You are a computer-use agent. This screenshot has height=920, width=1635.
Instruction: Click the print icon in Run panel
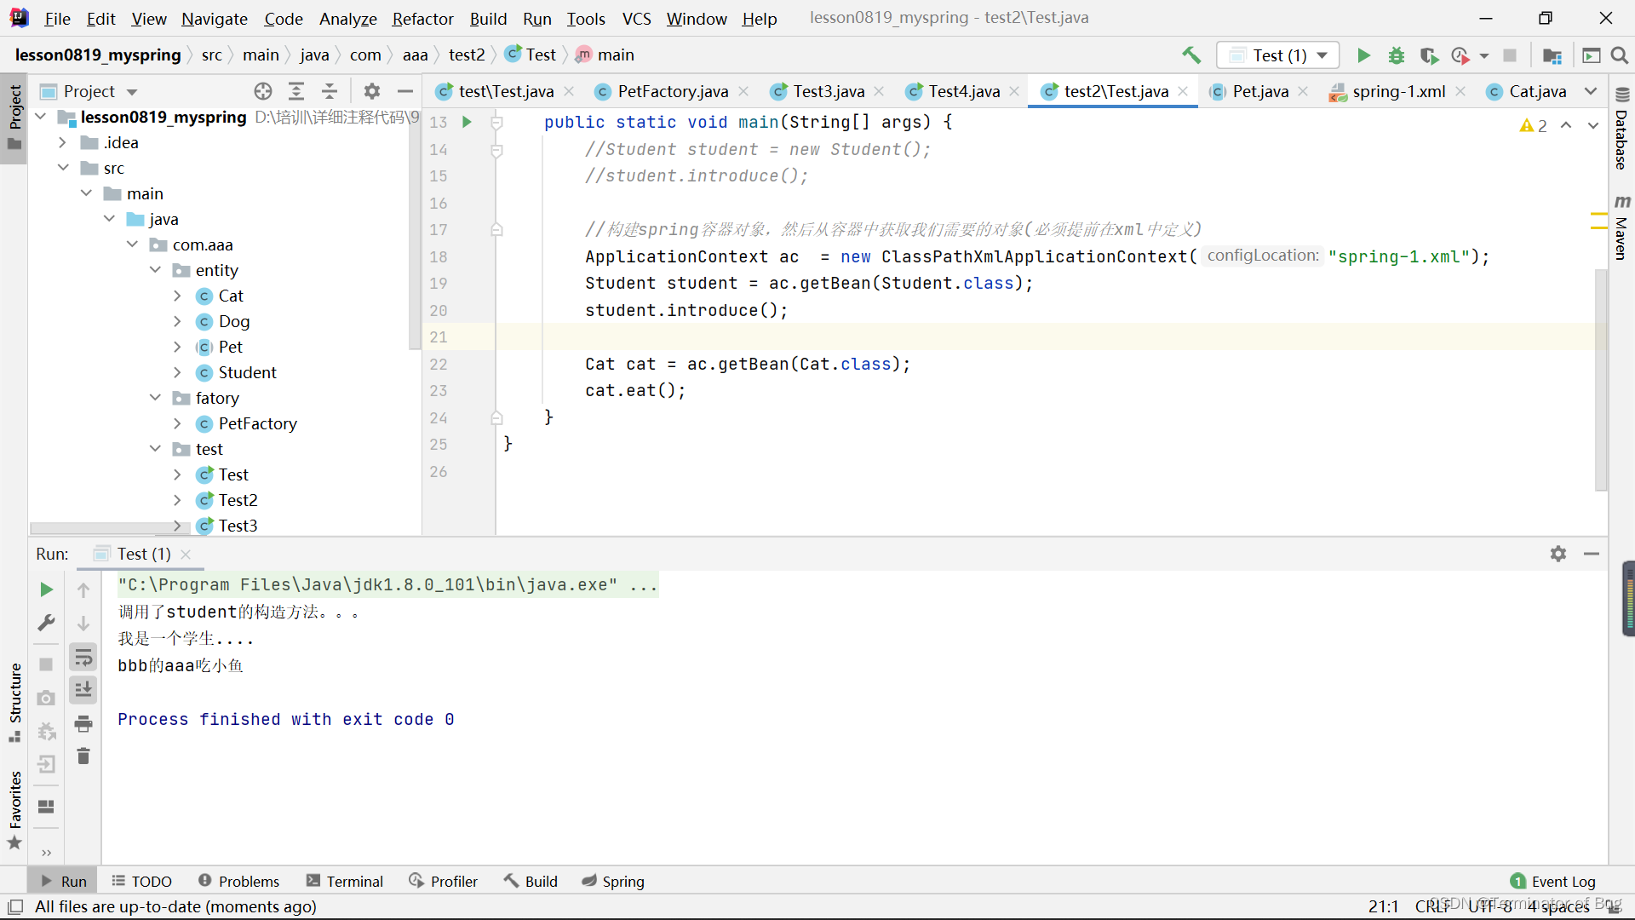(83, 724)
